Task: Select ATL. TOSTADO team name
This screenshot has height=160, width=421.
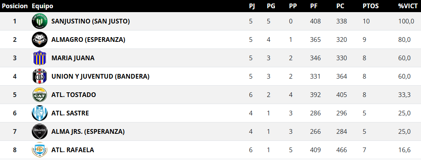Action: coord(73,95)
